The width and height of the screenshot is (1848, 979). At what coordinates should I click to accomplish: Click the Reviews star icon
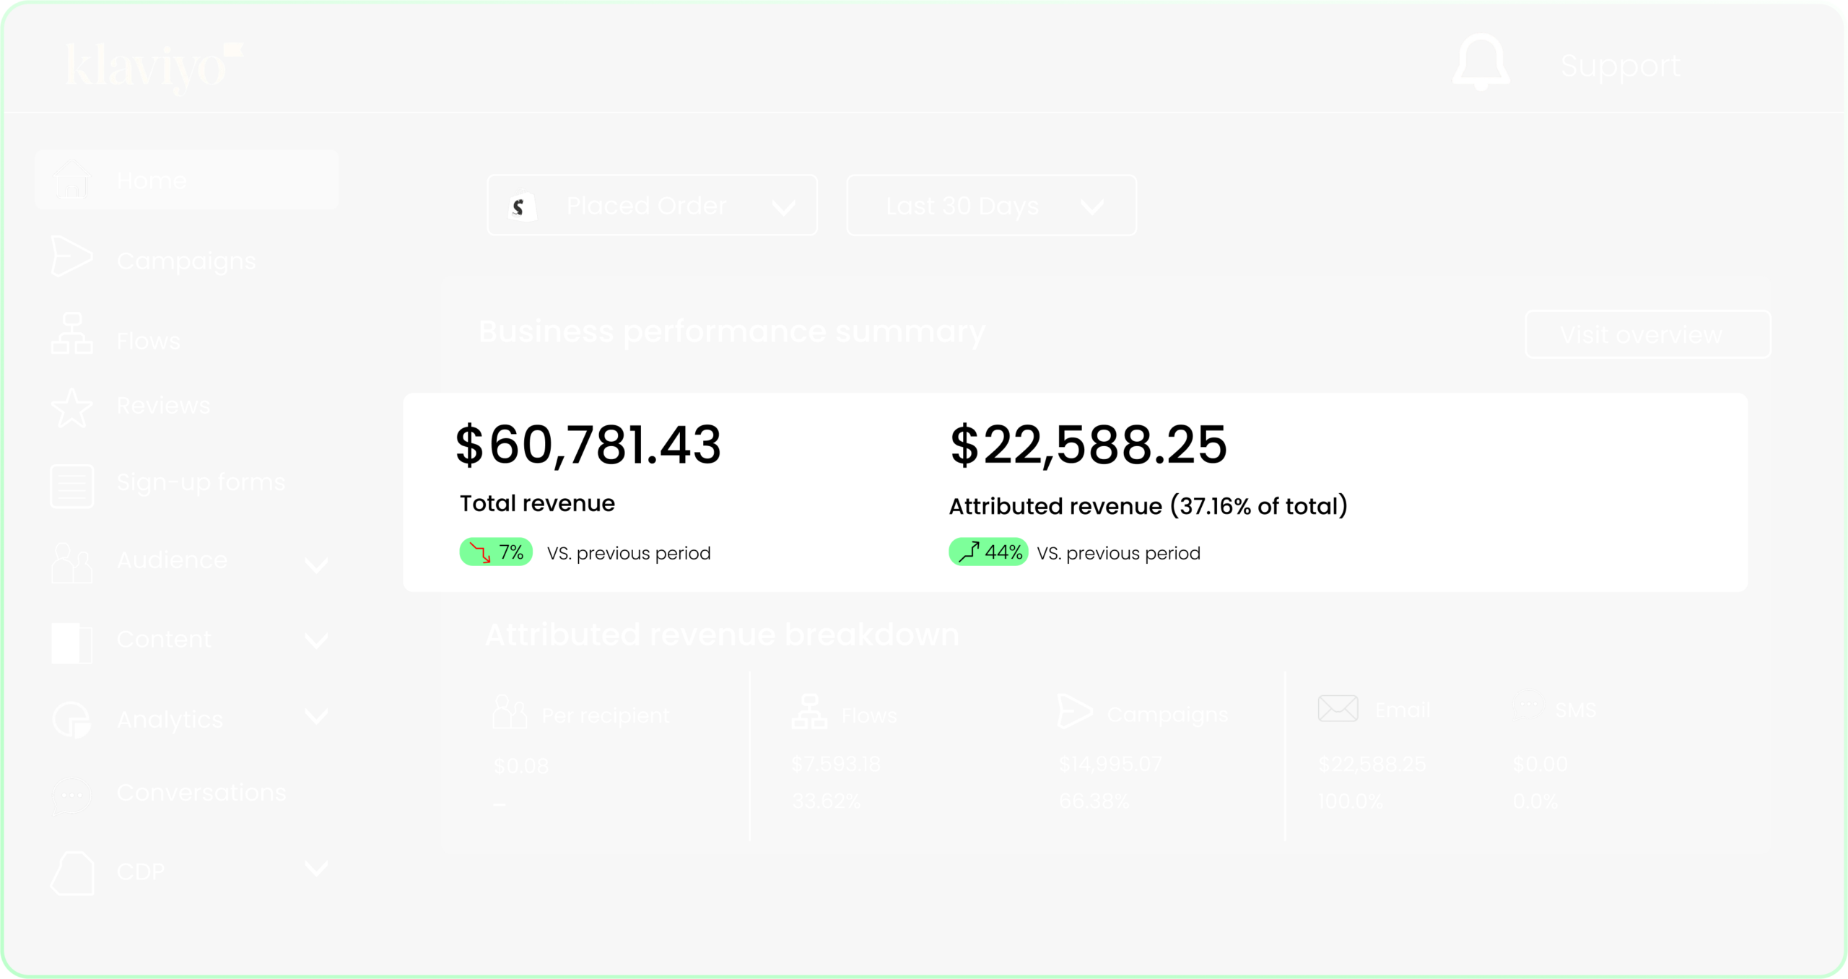pos(70,406)
